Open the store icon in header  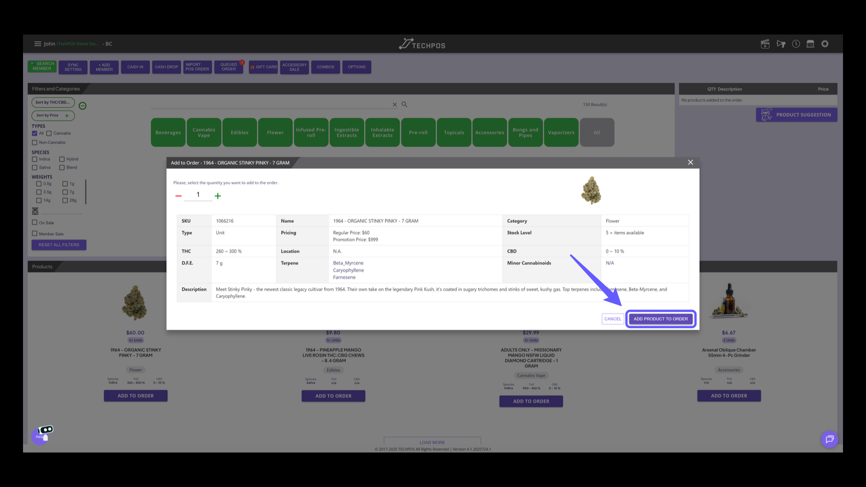[x=811, y=44]
